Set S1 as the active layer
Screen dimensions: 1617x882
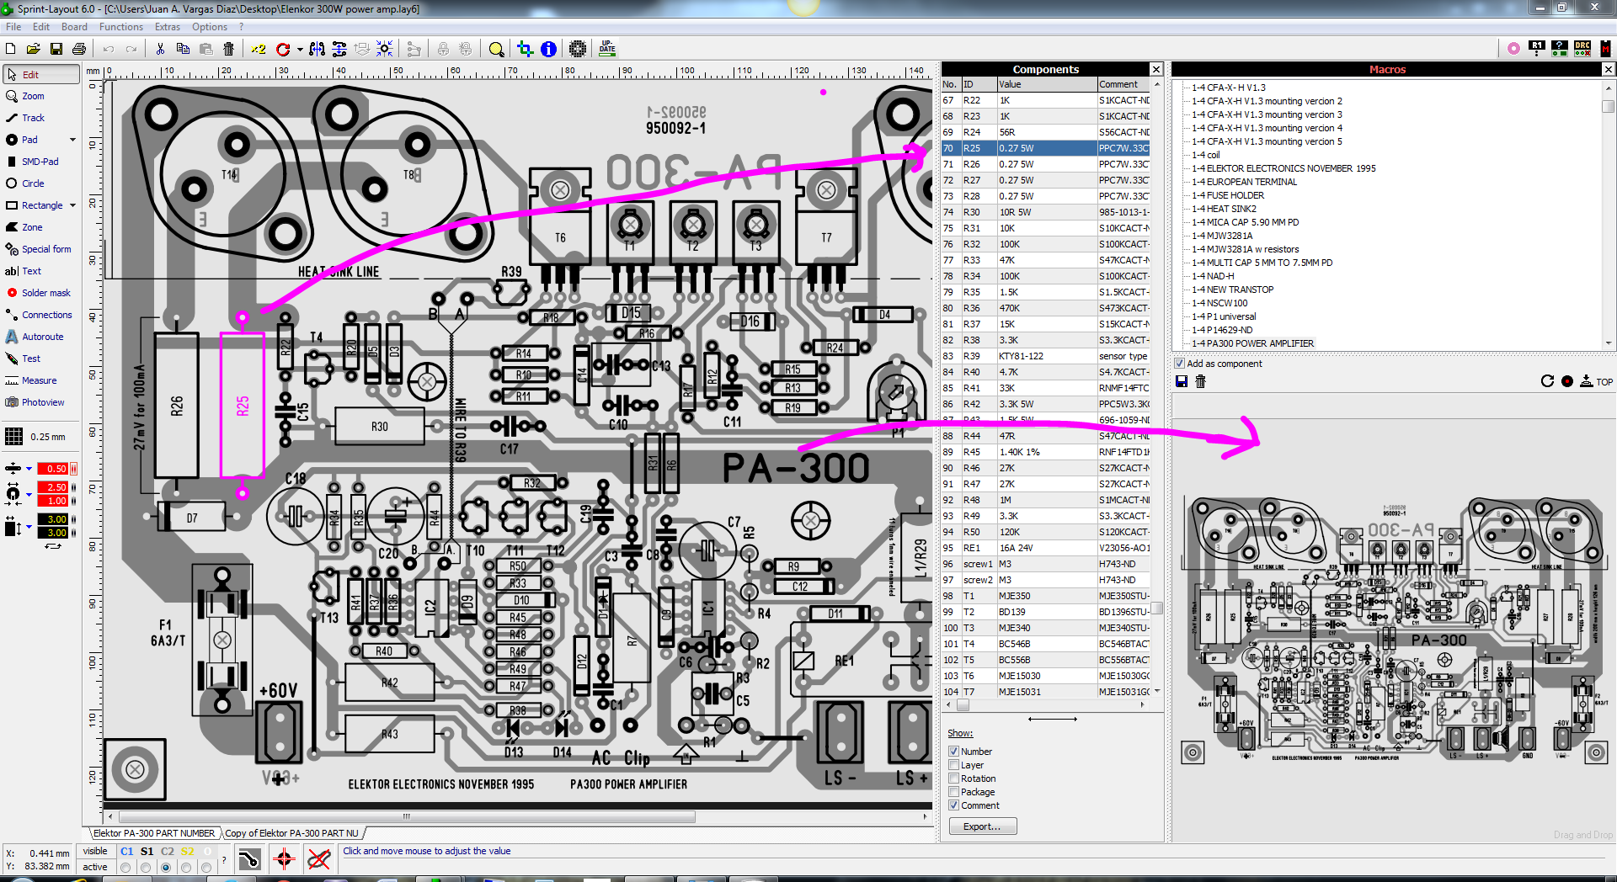tap(146, 868)
